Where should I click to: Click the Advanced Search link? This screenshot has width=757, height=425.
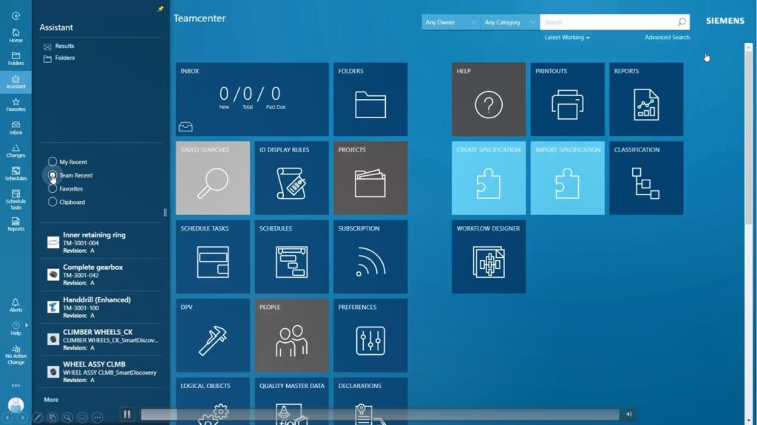[667, 37]
